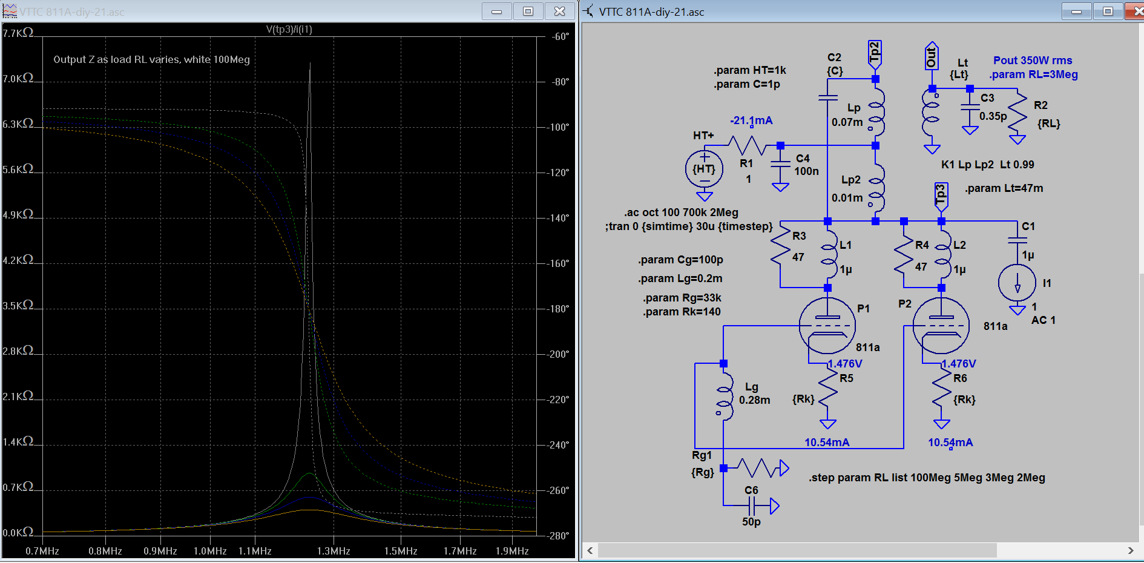Image resolution: width=1144 pixels, height=563 pixels.
Task: Select inductor L1 1µ symbol
Action: point(829,255)
